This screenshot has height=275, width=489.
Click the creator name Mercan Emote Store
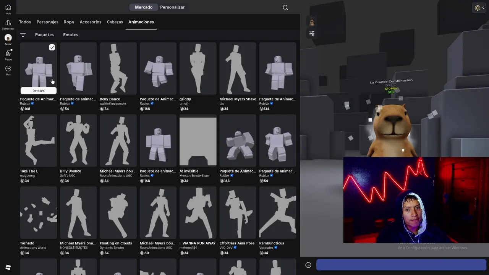194,176
